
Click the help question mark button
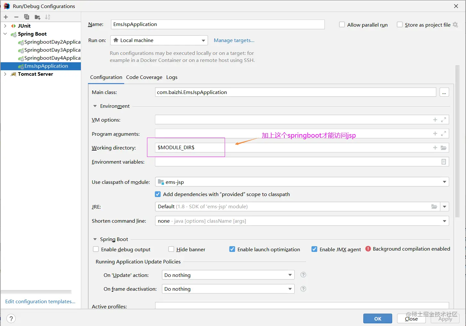tap(11, 319)
